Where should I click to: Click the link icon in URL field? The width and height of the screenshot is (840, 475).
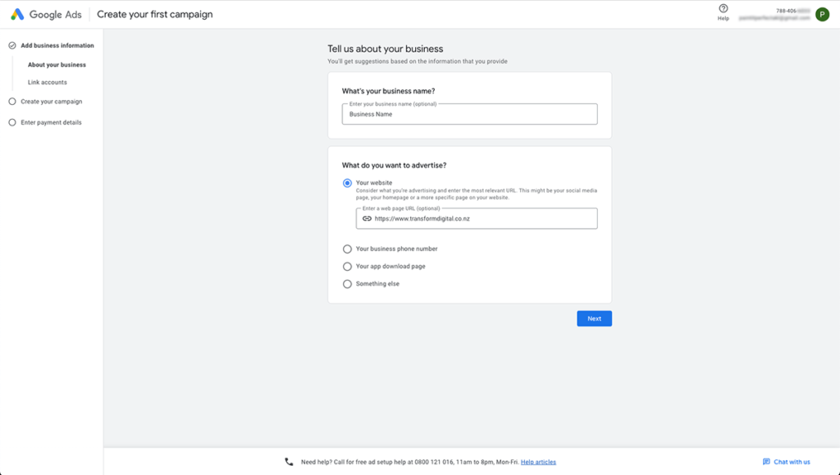pos(367,219)
